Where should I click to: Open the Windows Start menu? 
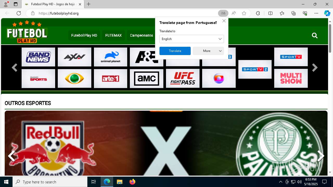point(6,182)
